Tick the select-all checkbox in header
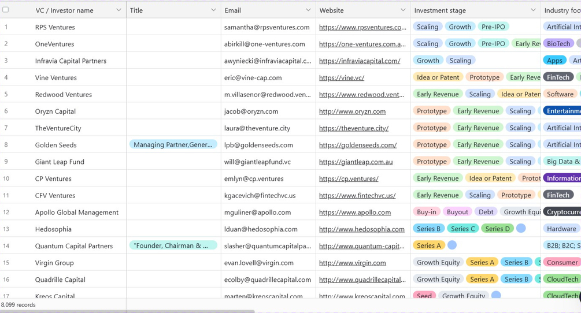 point(6,10)
